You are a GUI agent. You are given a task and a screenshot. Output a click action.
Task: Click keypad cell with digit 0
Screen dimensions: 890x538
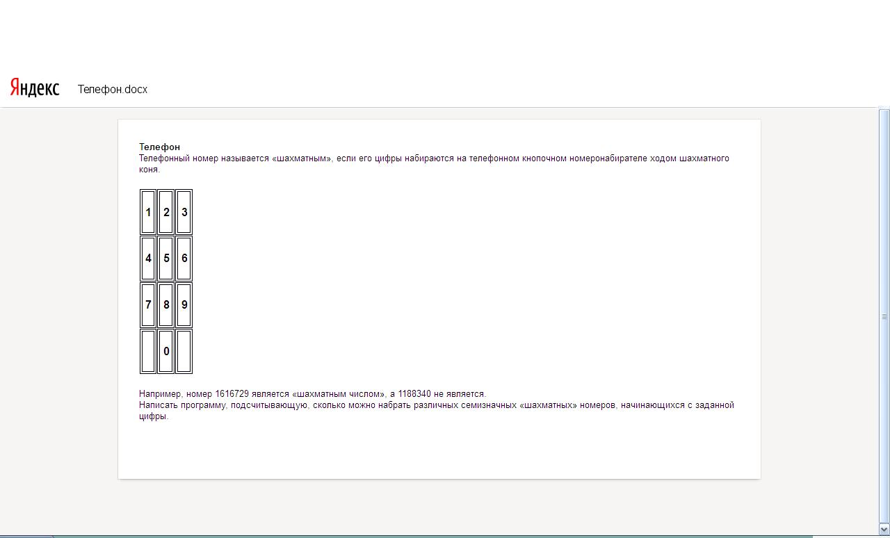point(166,351)
